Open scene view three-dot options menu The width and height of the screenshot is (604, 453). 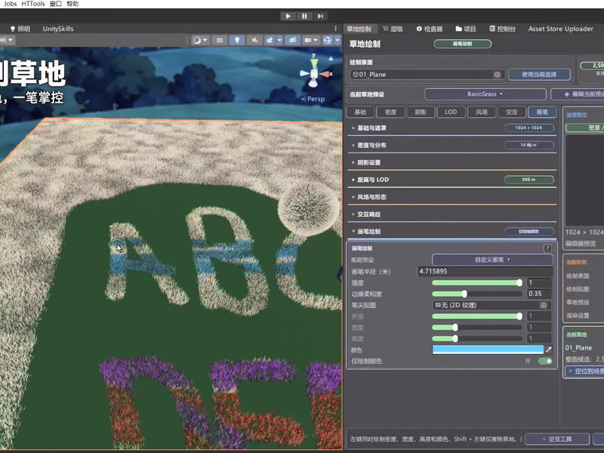click(335, 29)
